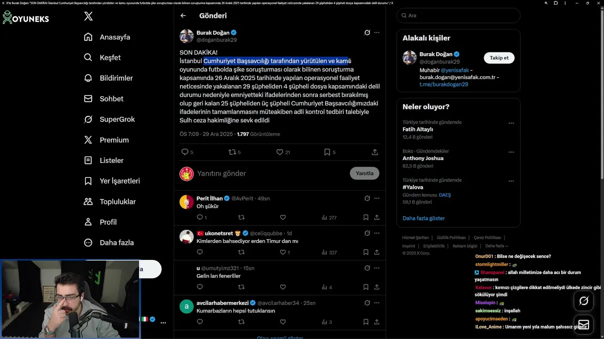604x339 pixels.
Task: Expand the Daha fazla sidebar menu
Action: pos(109,242)
